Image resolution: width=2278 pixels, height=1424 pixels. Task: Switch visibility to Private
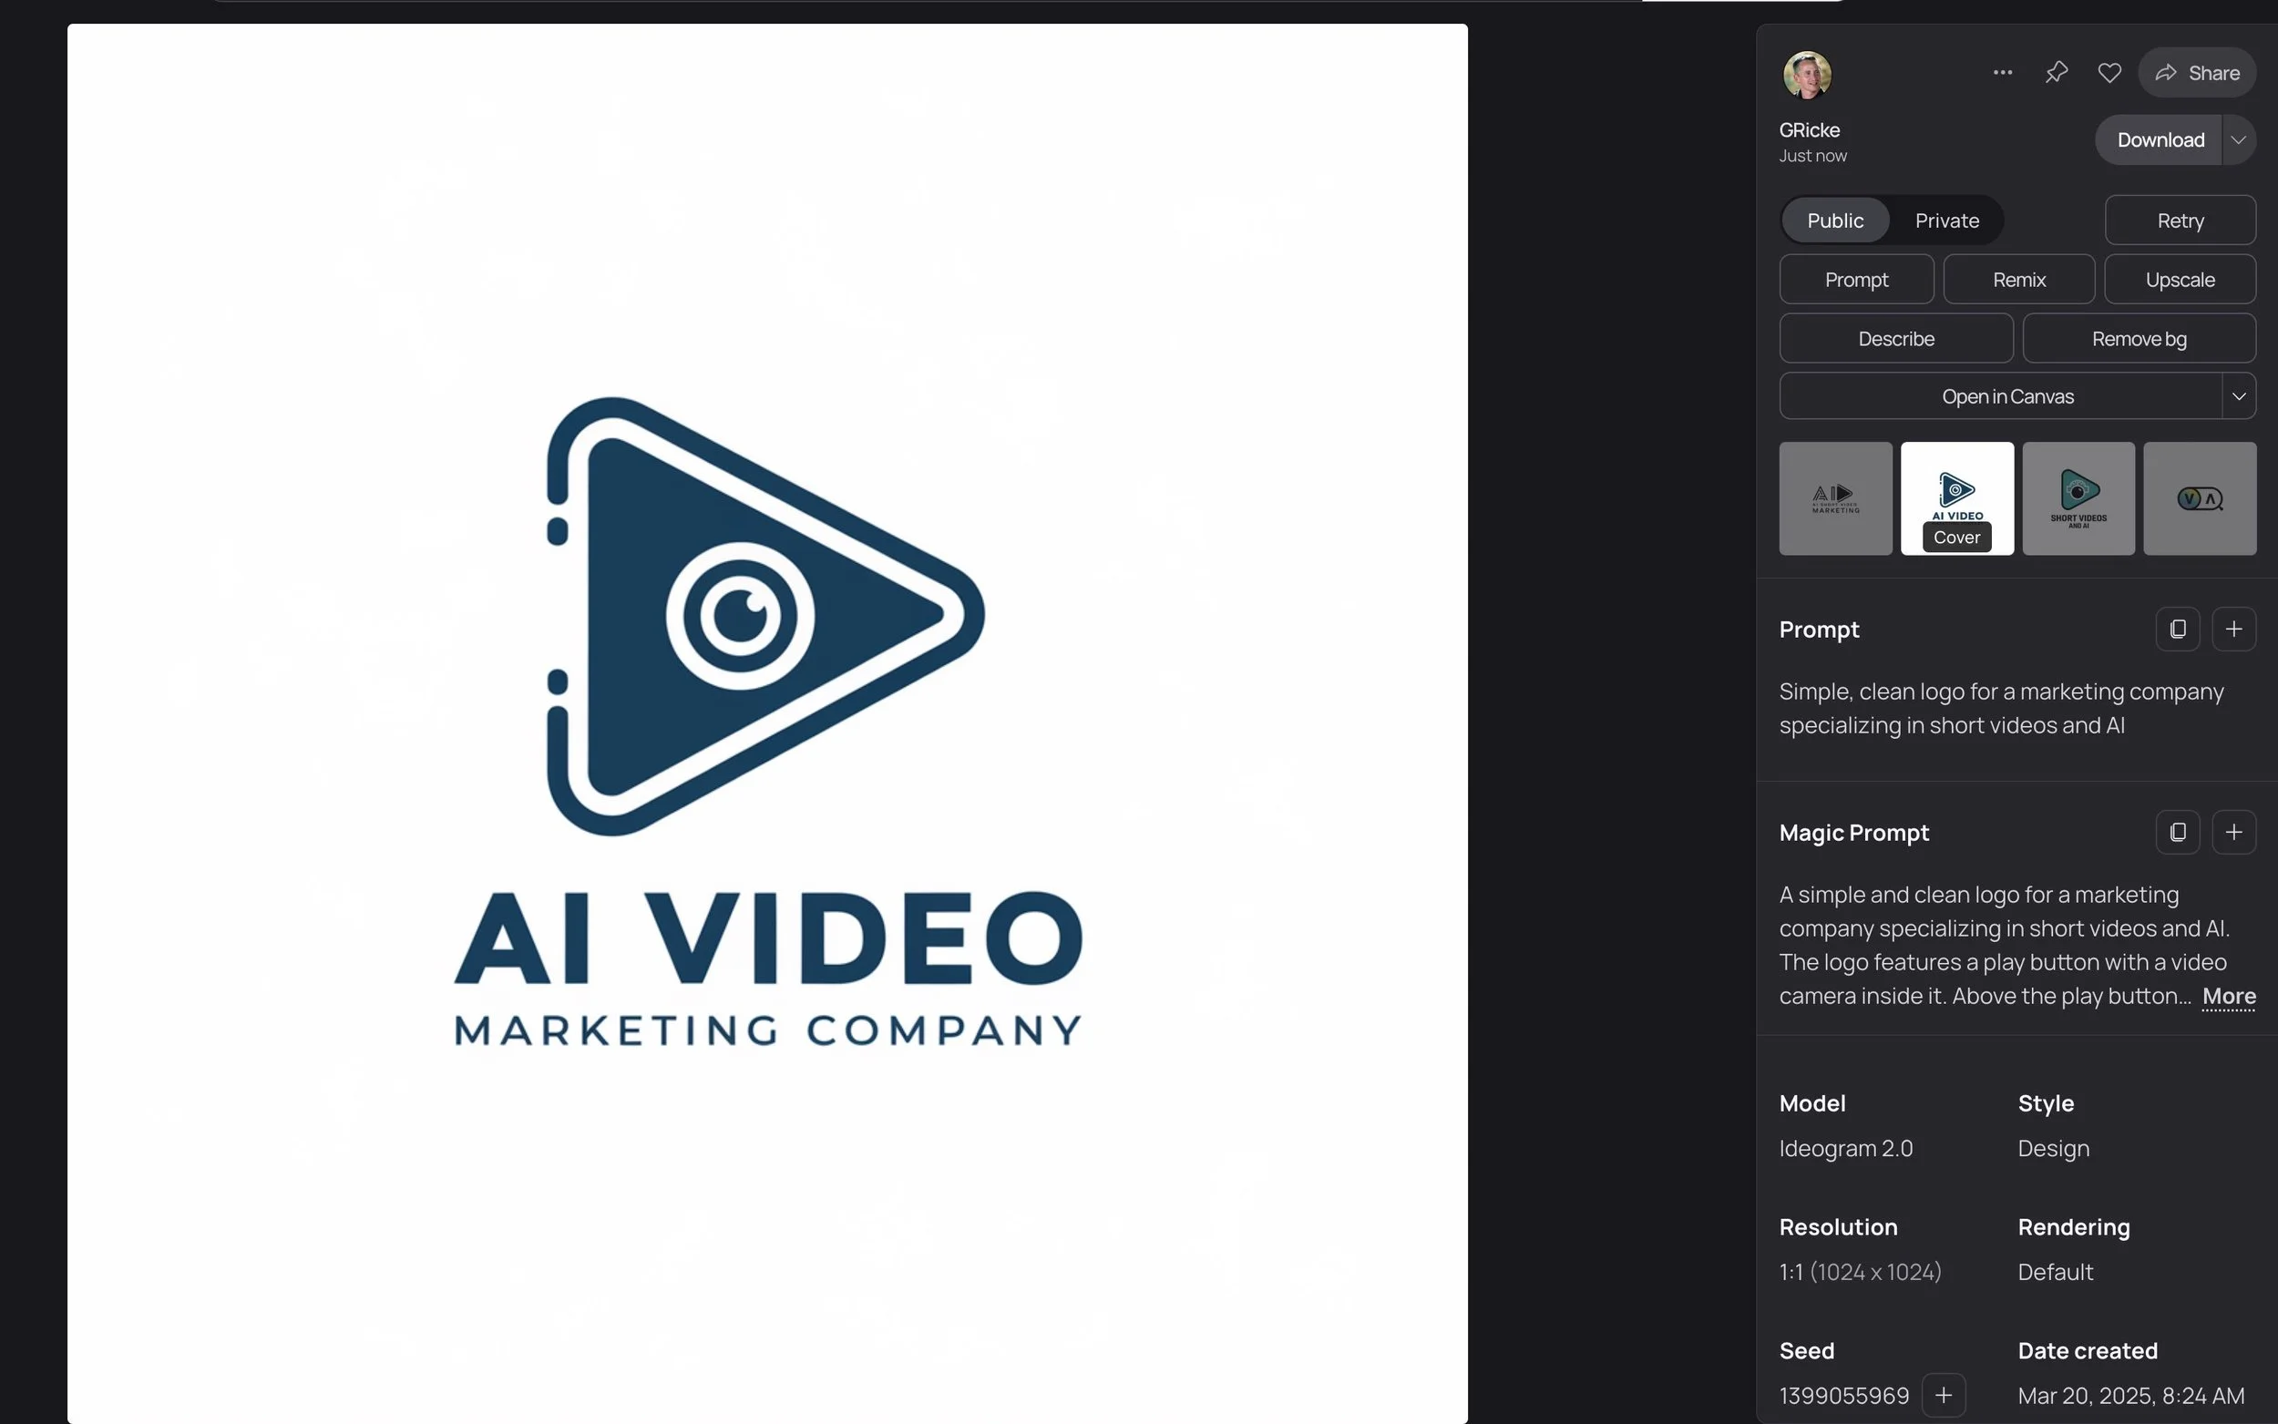click(1946, 220)
